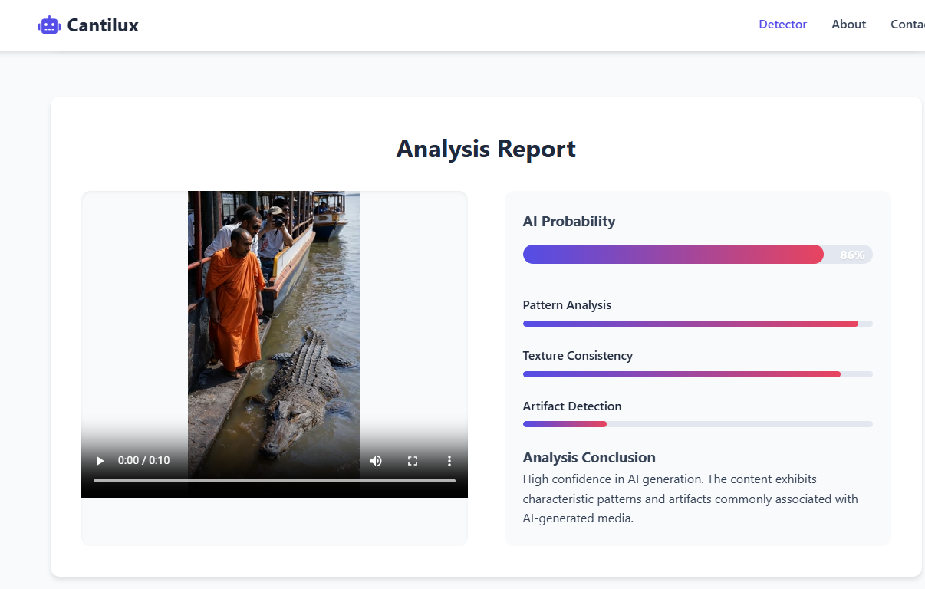Image resolution: width=925 pixels, height=589 pixels.
Task: Open the Detector nav tab
Action: (x=782, y=25)
